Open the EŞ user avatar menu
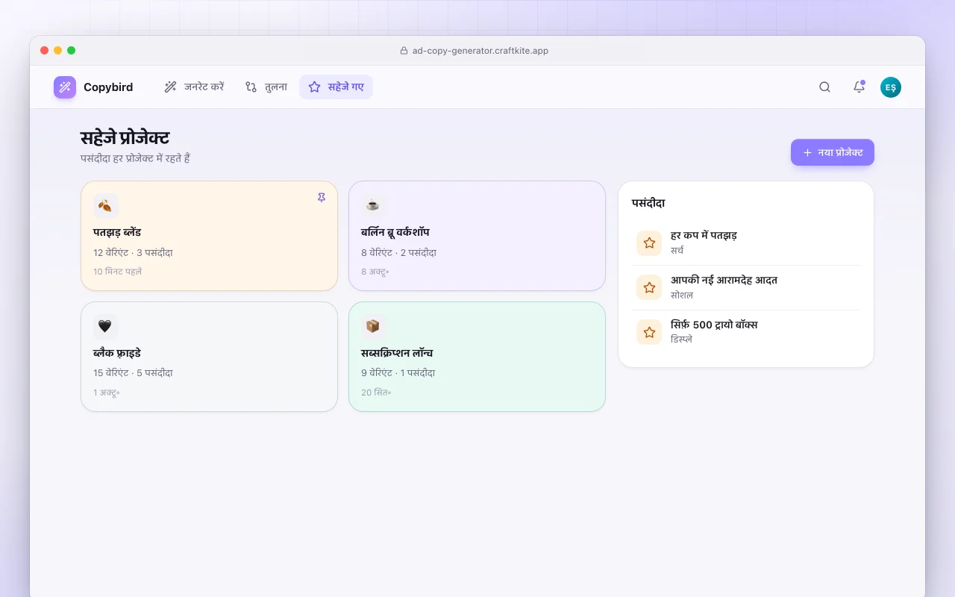955x597 pixels. [891, 87]
